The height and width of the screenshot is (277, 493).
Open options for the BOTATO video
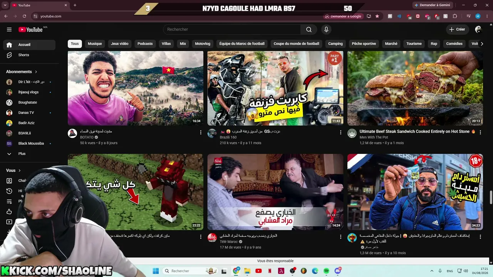point(201,132)
